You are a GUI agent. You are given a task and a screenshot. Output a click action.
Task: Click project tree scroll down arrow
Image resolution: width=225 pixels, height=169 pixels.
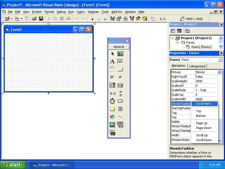coord(221,46)
